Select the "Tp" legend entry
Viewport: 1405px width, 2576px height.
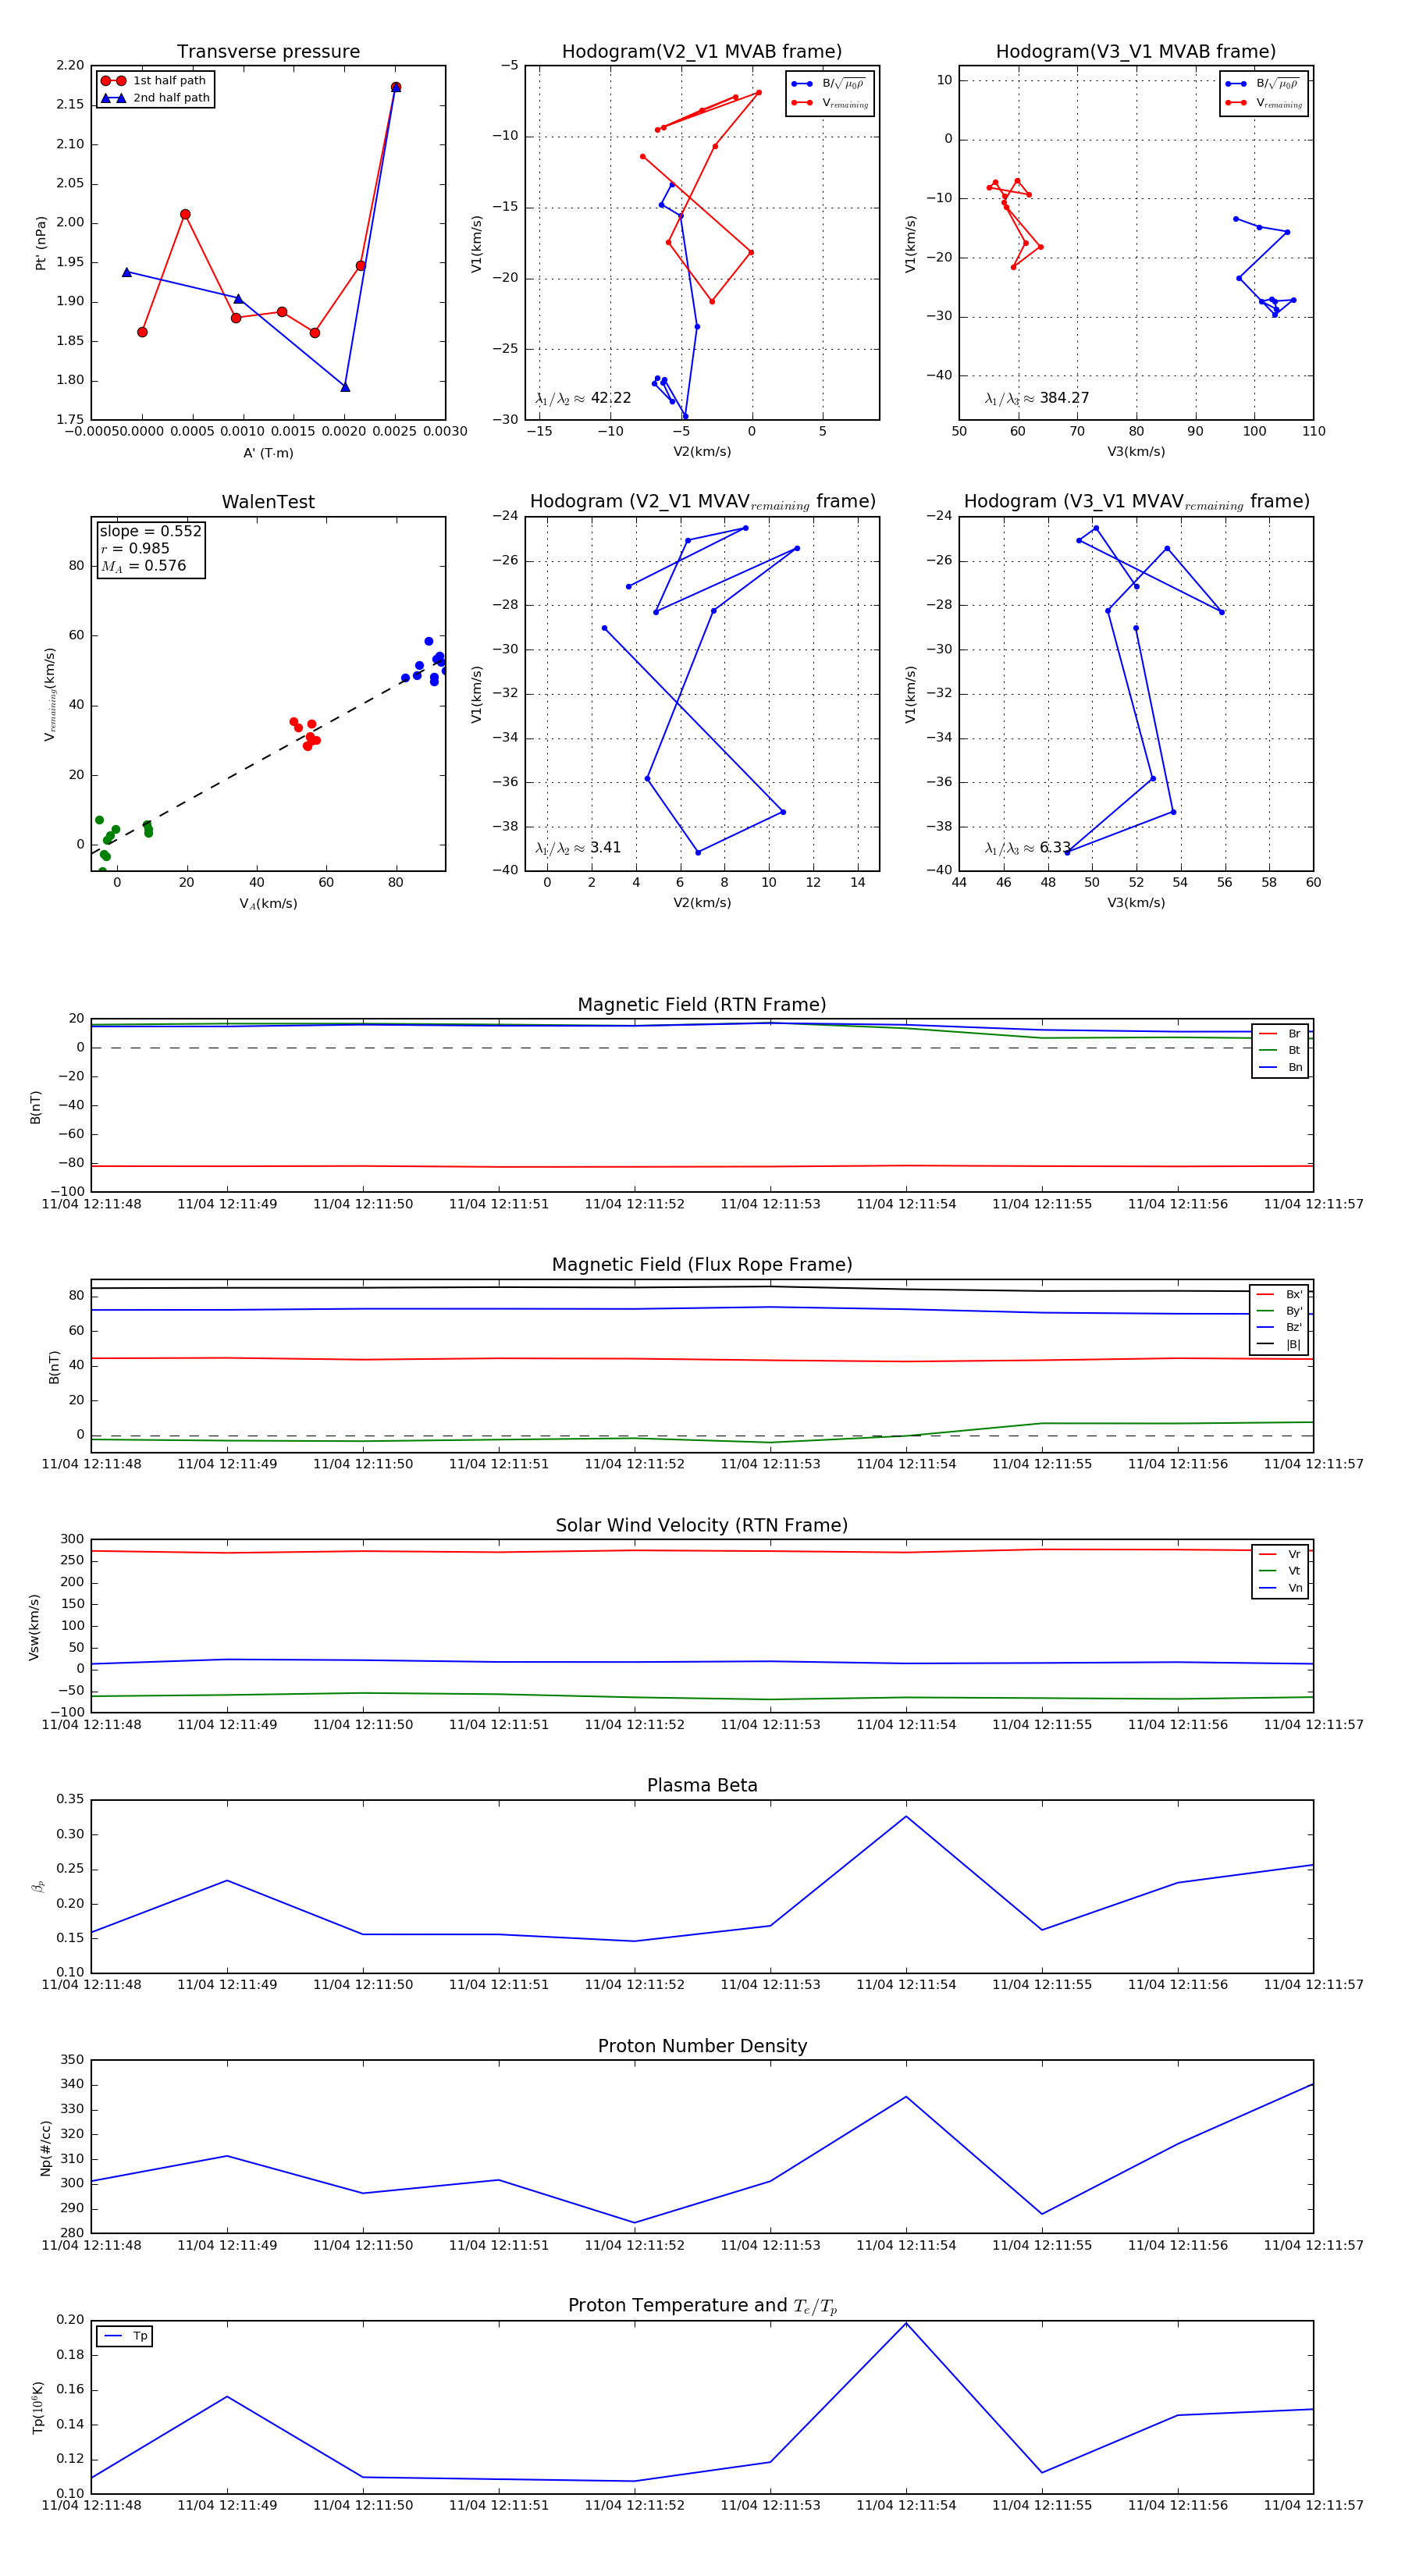coord(126,2337)
